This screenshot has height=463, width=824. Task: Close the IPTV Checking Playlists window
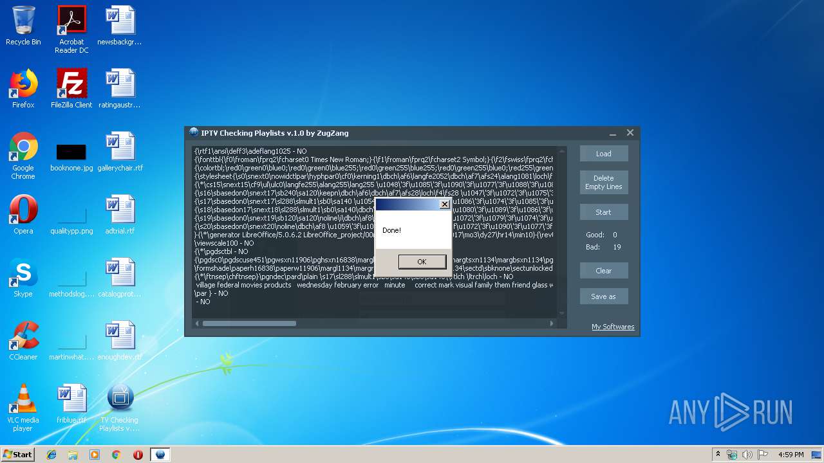(x=630, y=132)
